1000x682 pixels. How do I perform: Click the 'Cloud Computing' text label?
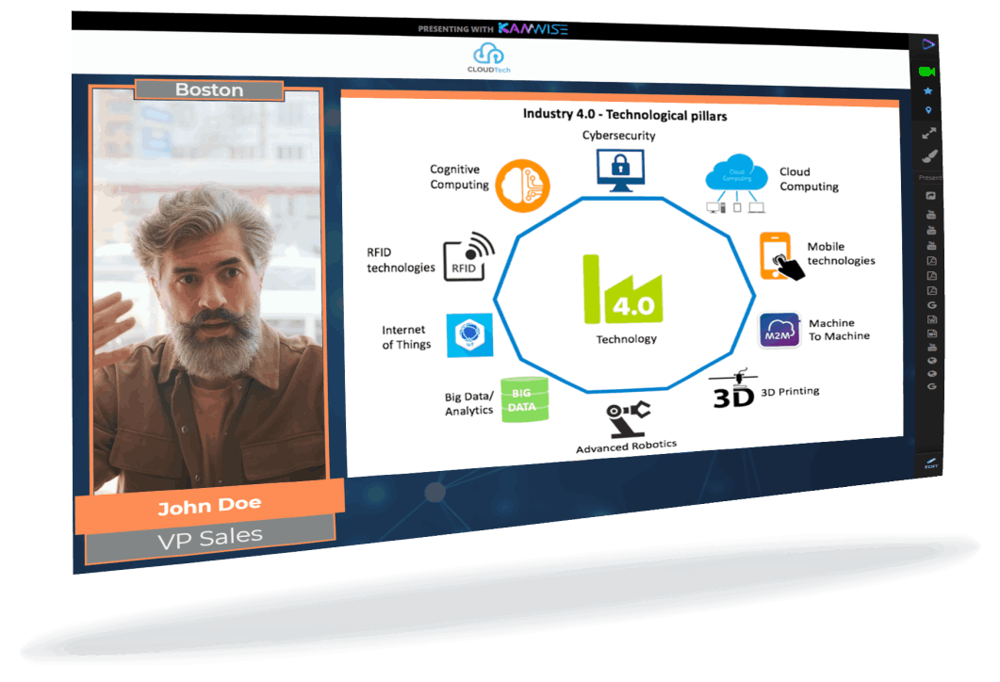(x=809, y=179)
